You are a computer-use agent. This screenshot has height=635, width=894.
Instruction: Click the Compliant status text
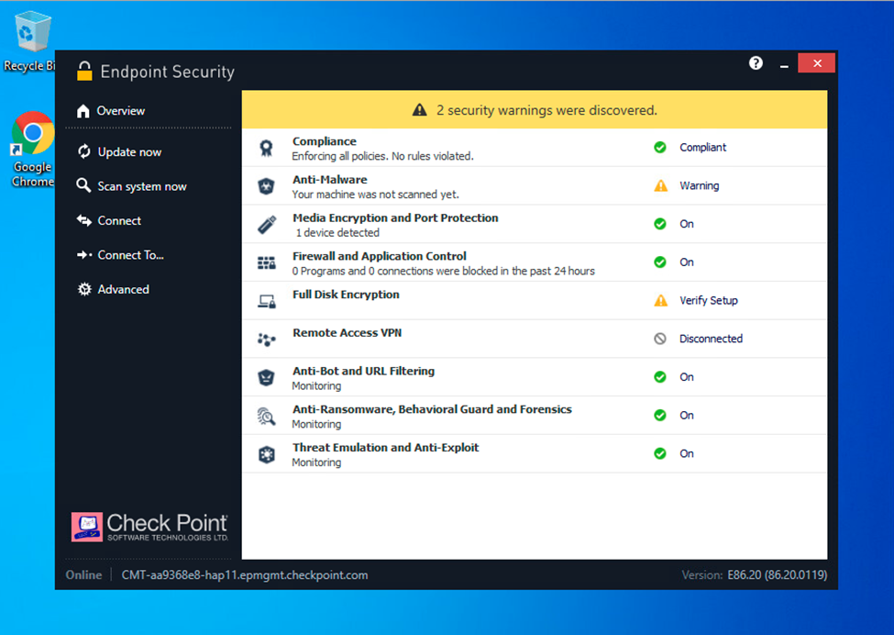pyautogui.click(x=702, y=147)
